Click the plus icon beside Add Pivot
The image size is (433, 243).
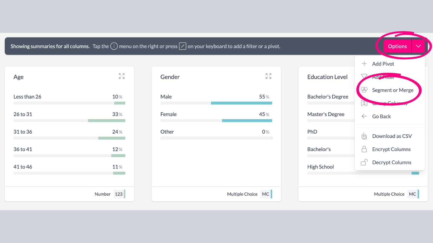[364, 64]
